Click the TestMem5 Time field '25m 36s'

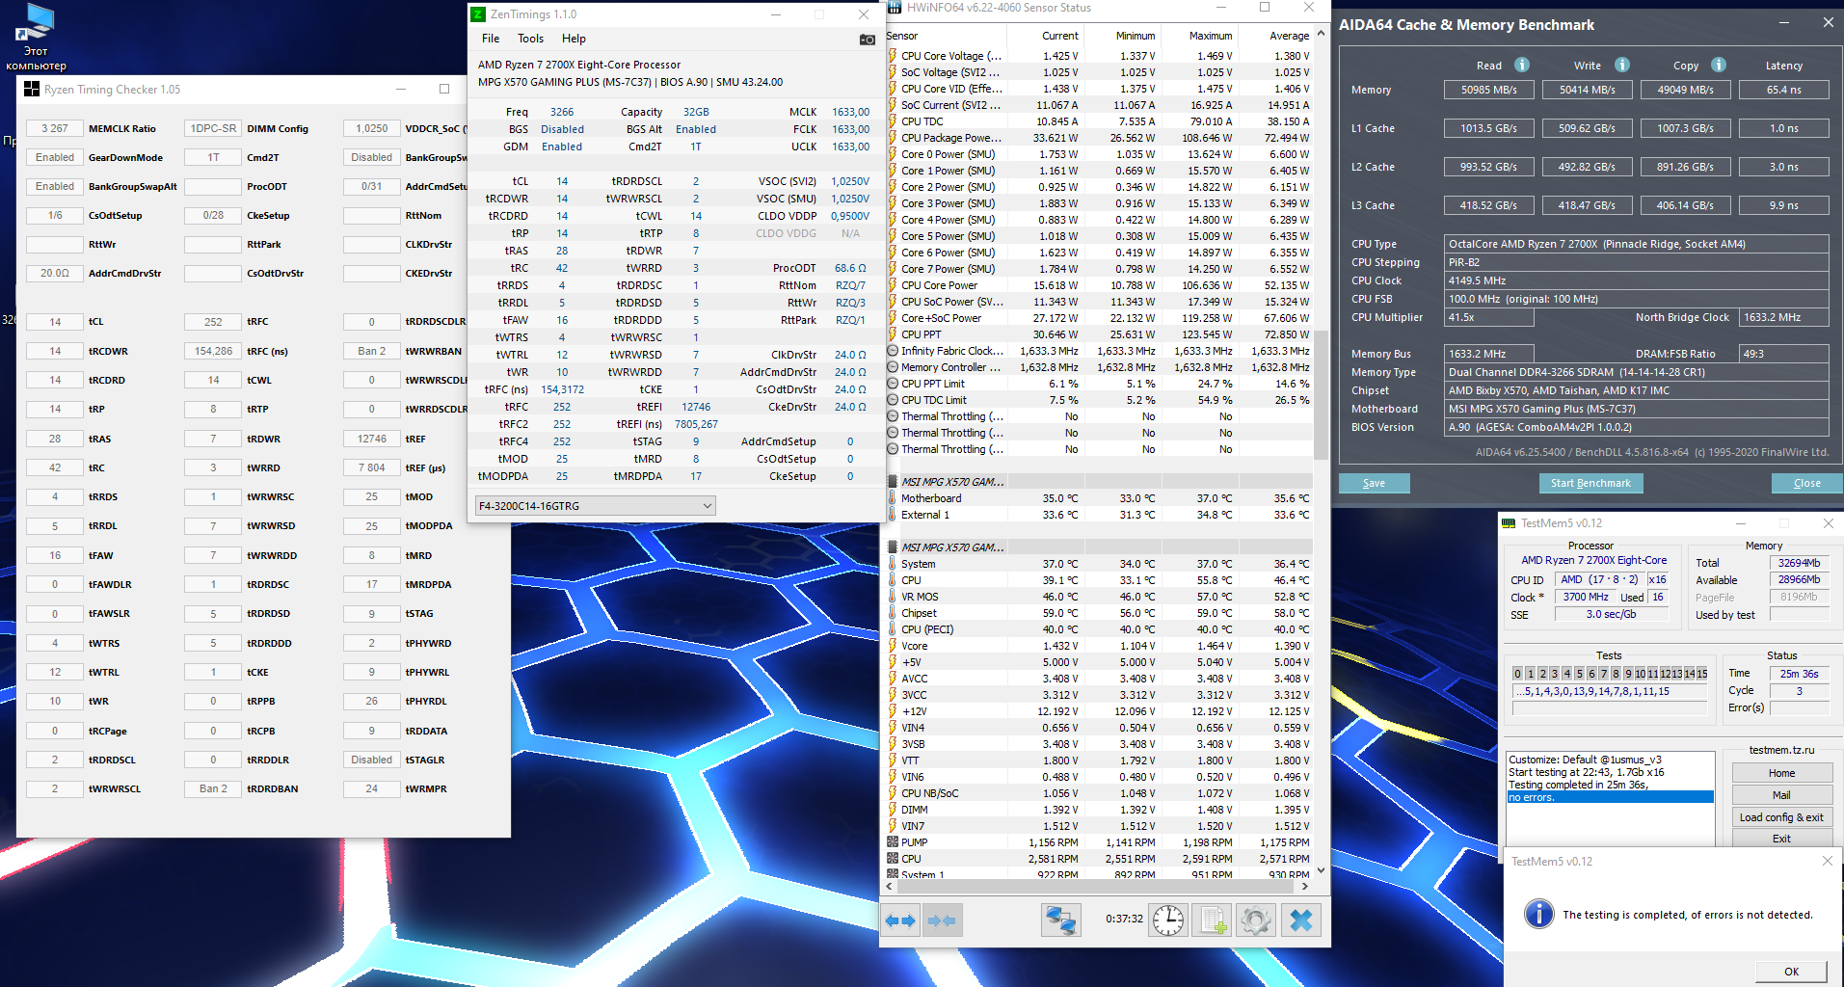(x=1800, y=674)
